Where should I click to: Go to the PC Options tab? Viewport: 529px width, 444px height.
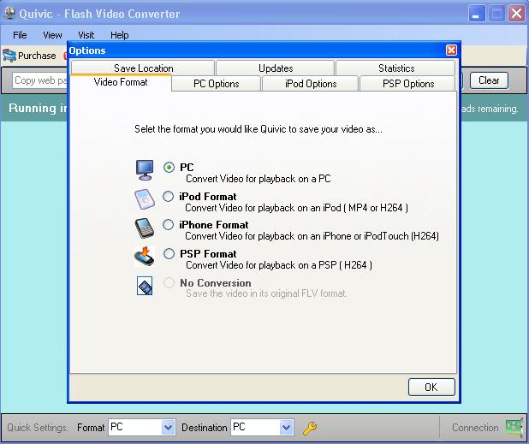217,84
